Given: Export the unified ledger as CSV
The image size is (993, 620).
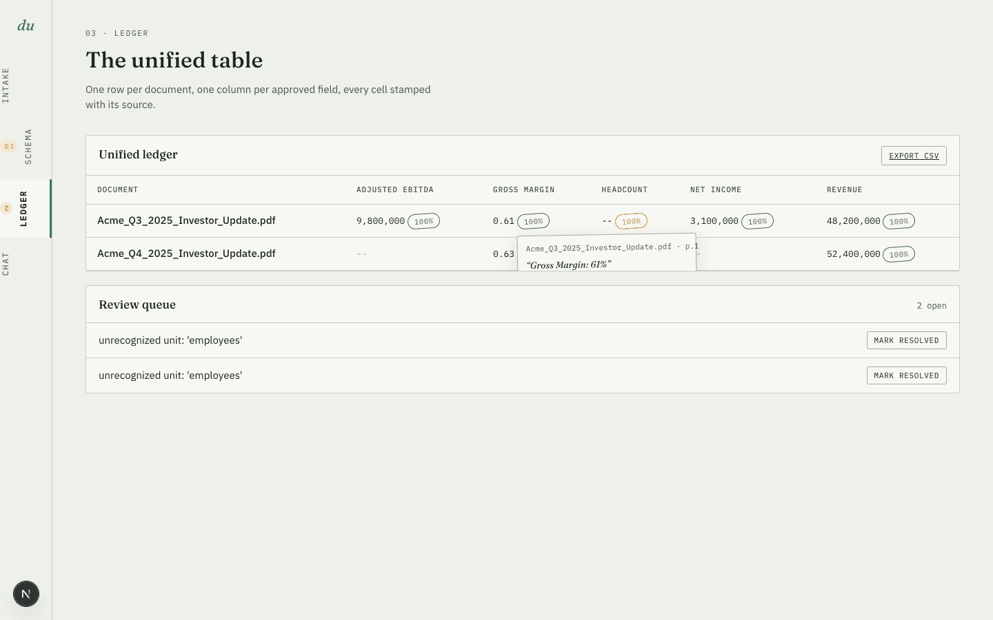Looking at the screenshot, I should tap(914, 156).
